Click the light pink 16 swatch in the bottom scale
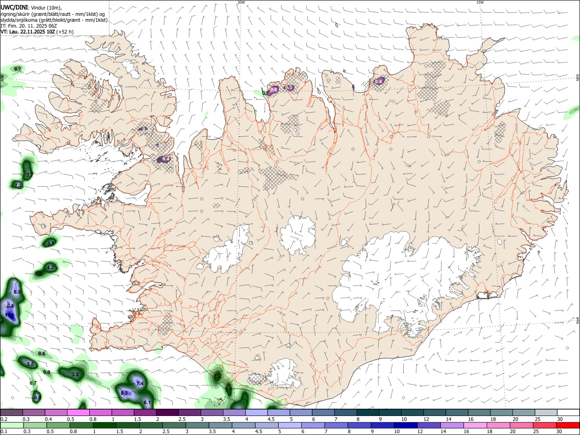The image size is (580, 435). click(x=475, y=425)
